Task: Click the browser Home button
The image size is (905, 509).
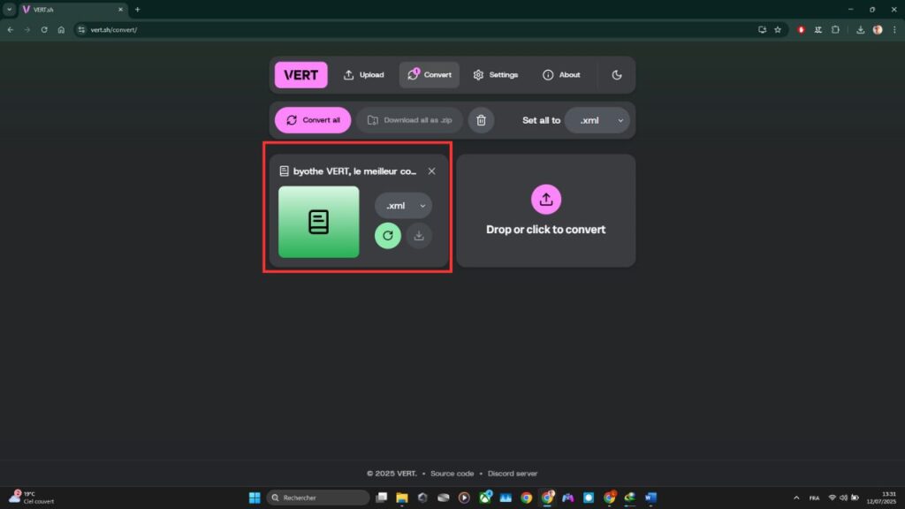Action: (x=61, y=30)
